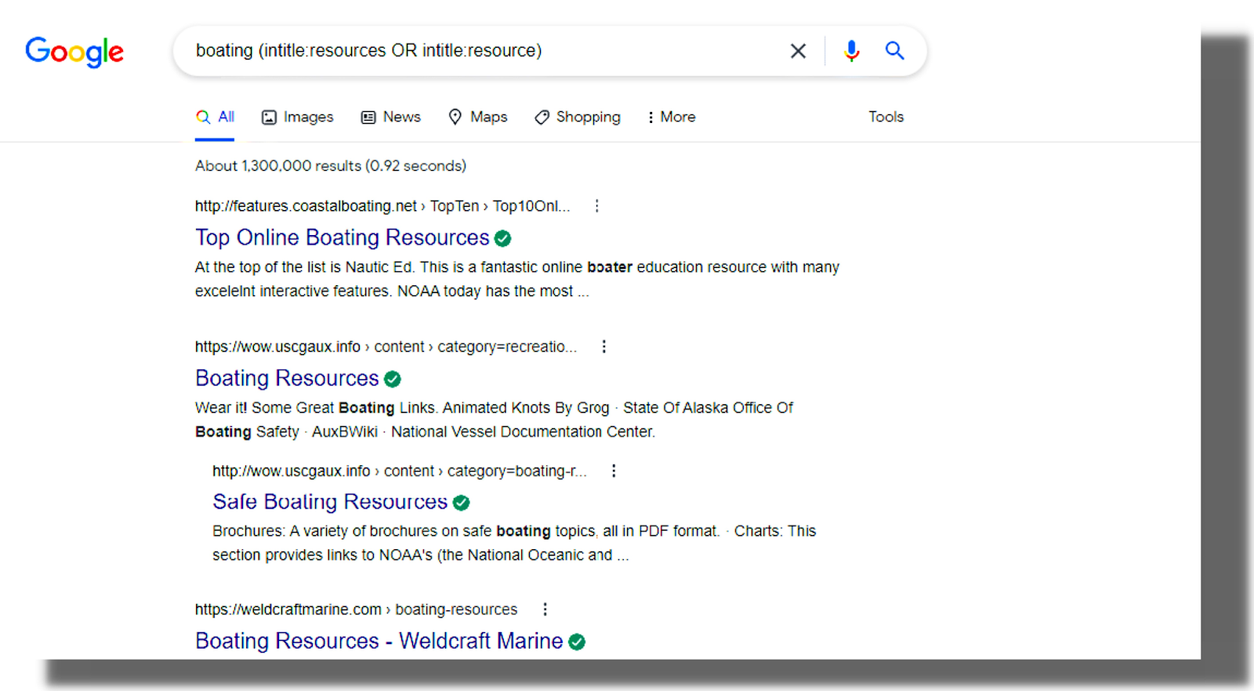The height and width of the screenshot is (691, 1254).
Task: Open three-dot menu for category=boating-r result
Action: point(614,471)
